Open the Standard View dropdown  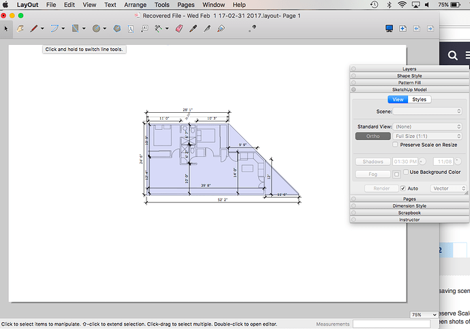click(x=428, y=126)
